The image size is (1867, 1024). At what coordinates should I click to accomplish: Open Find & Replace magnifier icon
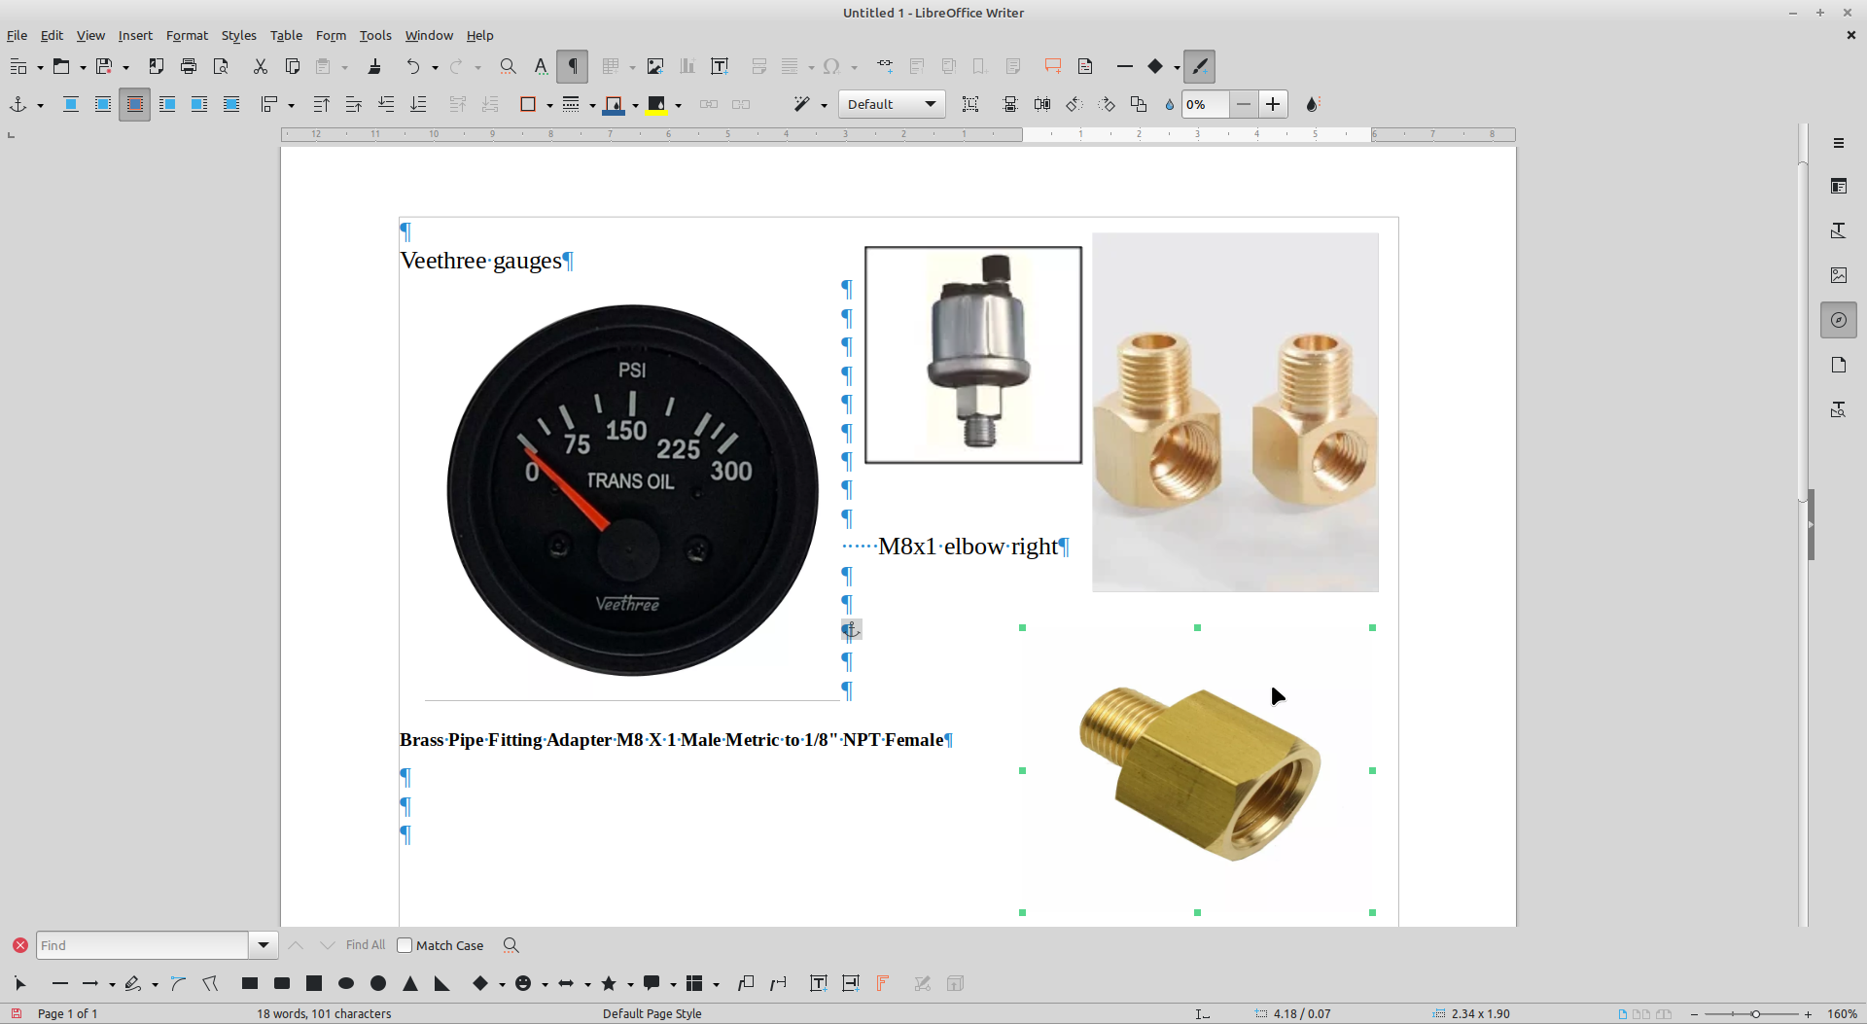tap(508, 66)
